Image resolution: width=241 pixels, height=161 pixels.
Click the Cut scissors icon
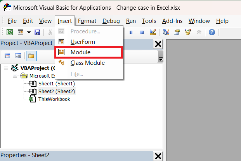[x=50, y=33]
